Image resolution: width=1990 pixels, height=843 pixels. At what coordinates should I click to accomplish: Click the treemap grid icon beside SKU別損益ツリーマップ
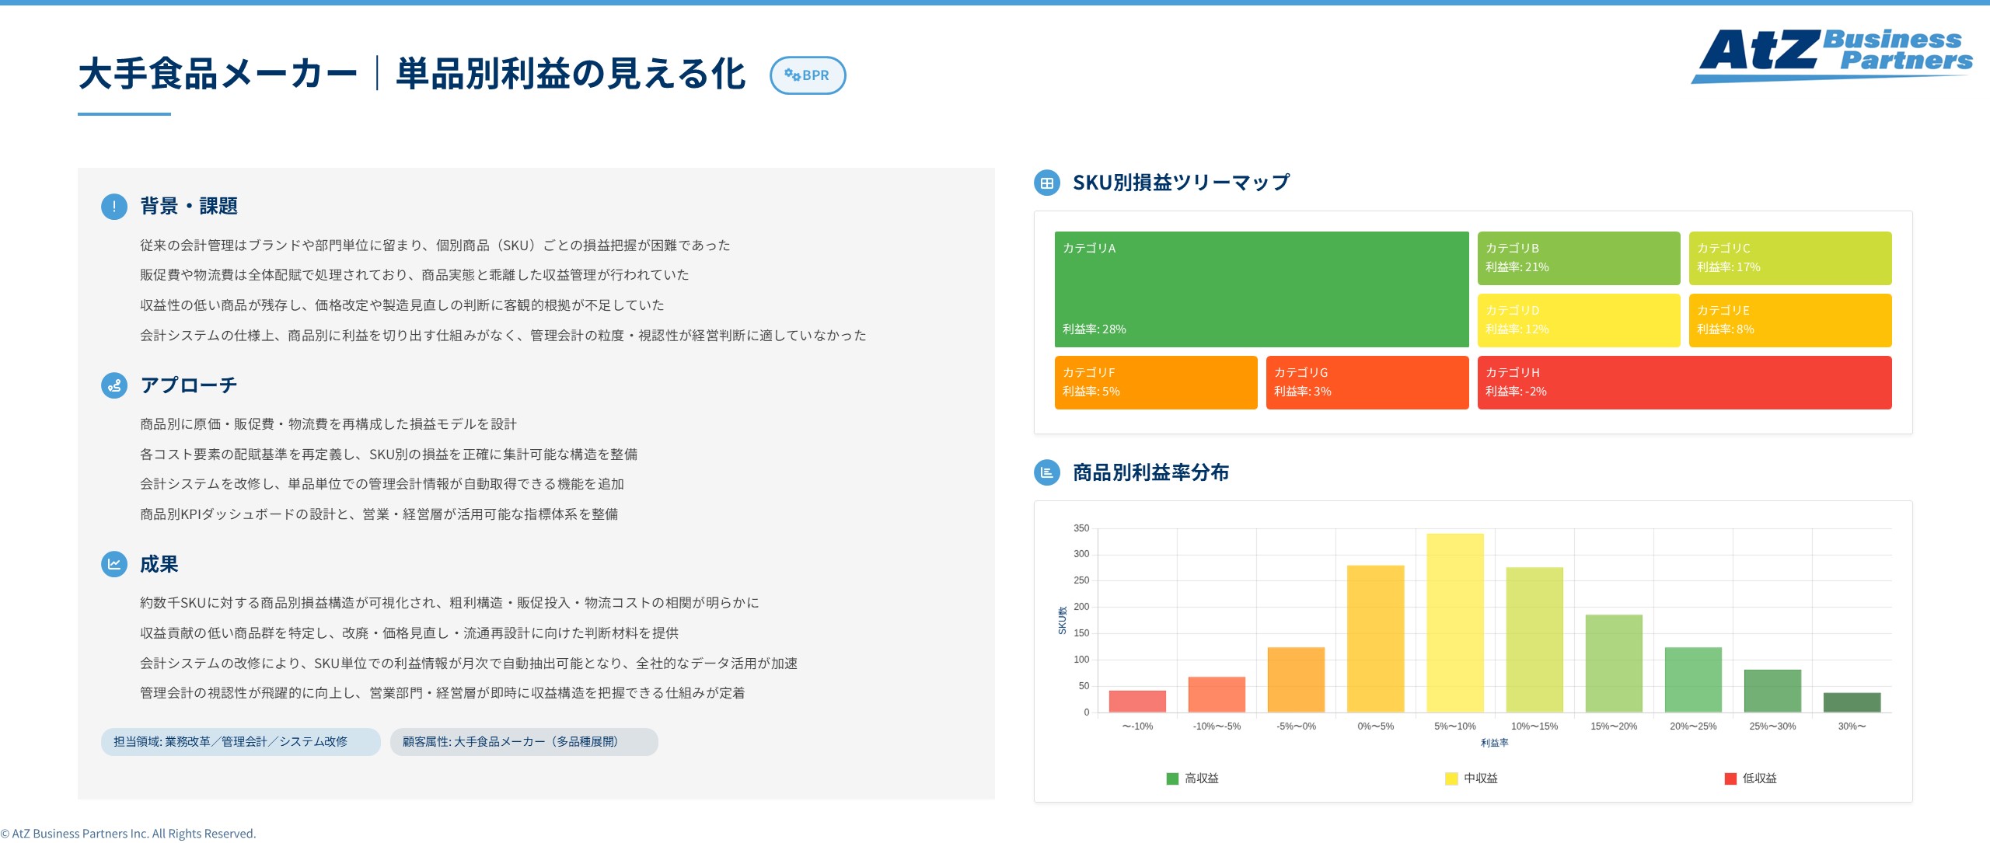tap(1047, 181)
